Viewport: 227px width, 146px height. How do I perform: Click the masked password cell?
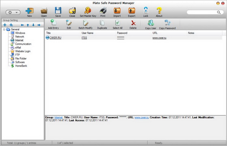tap(121, 38)
